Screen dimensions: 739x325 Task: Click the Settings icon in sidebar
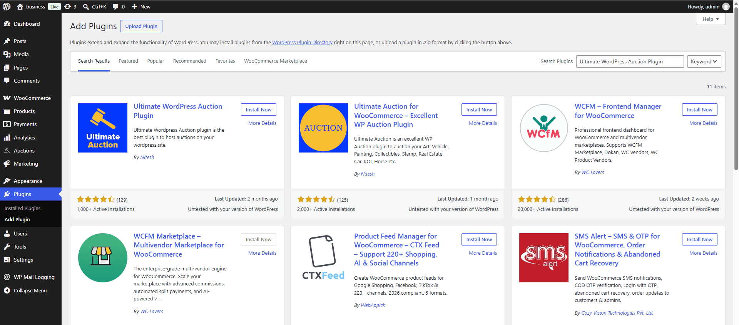(7, 260)
